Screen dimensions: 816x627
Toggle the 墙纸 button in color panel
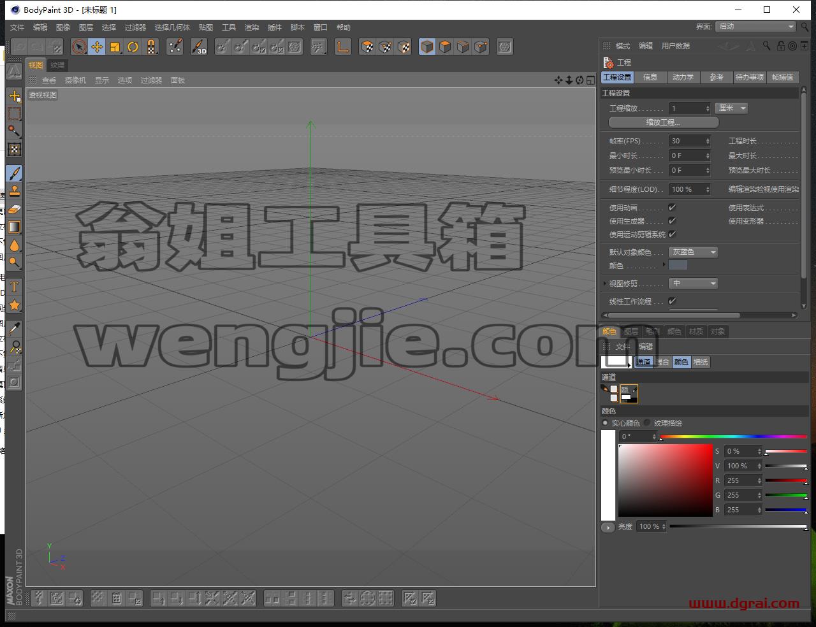coord(701,362)
